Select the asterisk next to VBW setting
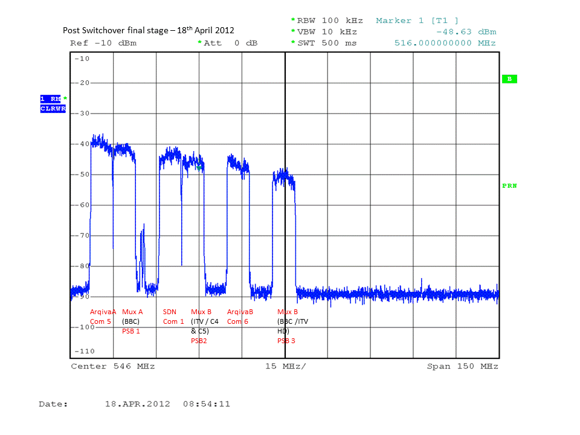580x435 pixels. [x=292, y=31]
